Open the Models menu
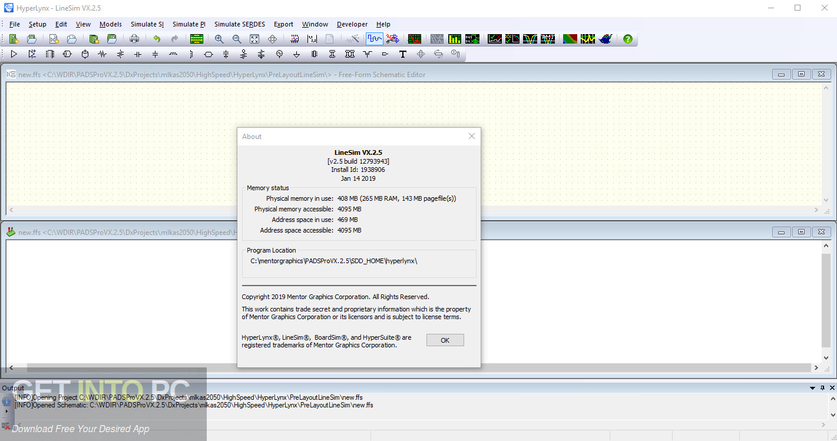The height and width of the screenshot is (441, 837). (x=111, y=24)
